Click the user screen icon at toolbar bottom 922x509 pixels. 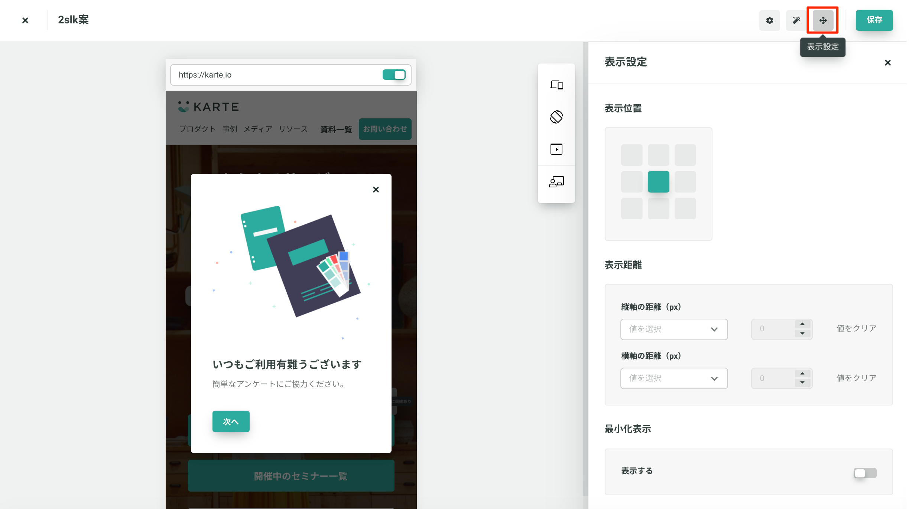click(556, 182)
